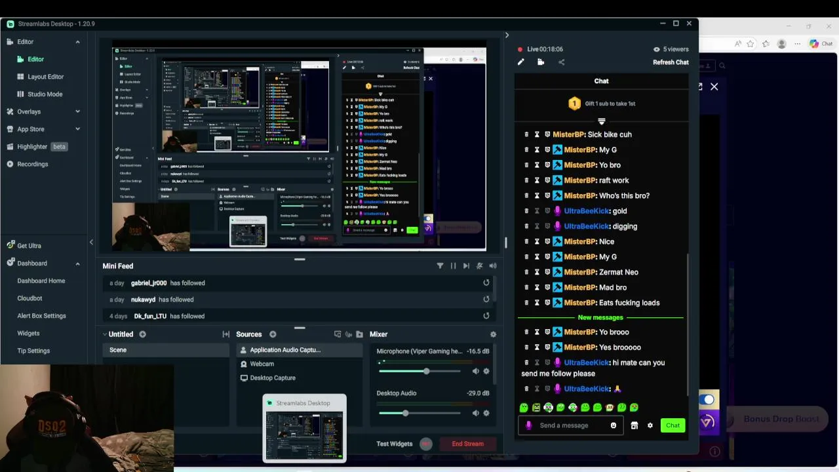Pause the Mini Feed alert queue
Viewport: 839px width, 472px height.
[x=453, y=265]
